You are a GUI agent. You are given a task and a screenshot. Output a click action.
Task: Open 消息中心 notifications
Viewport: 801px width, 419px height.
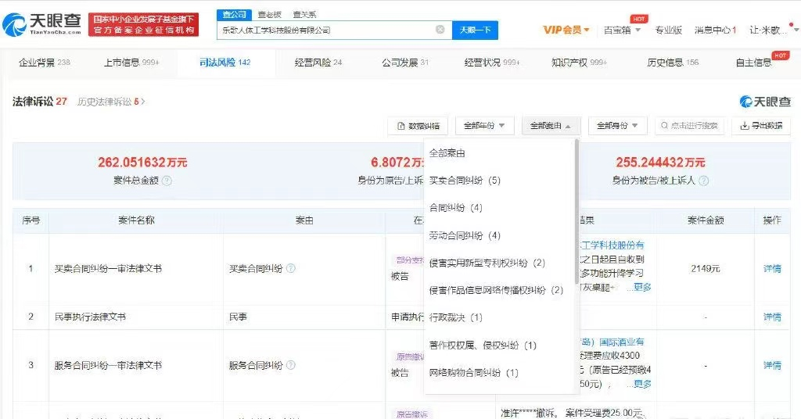tap(715, 30)
